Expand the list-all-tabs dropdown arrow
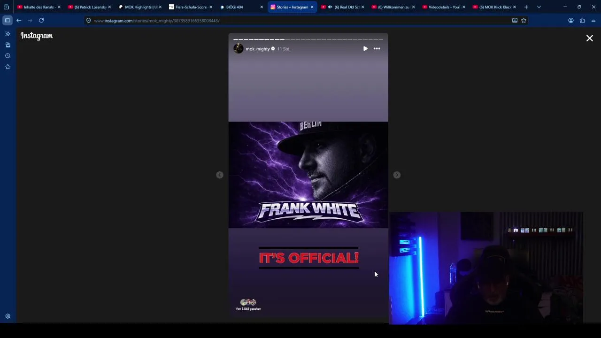601x338 pixels. click(x=539, y=7)
